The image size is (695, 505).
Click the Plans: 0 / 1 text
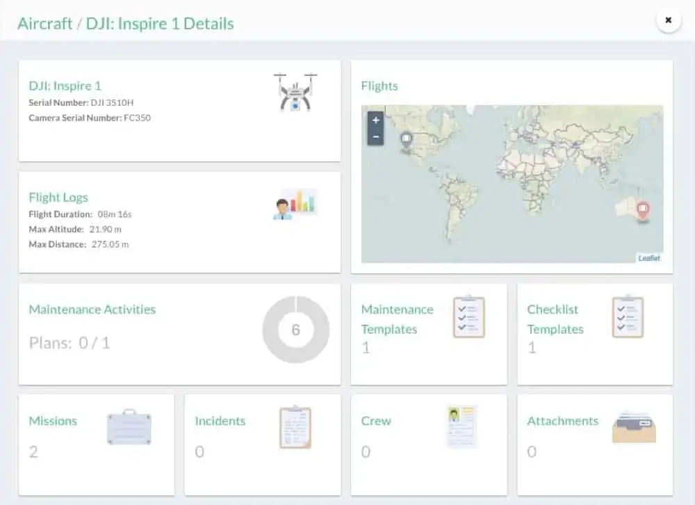coord(69,343)
